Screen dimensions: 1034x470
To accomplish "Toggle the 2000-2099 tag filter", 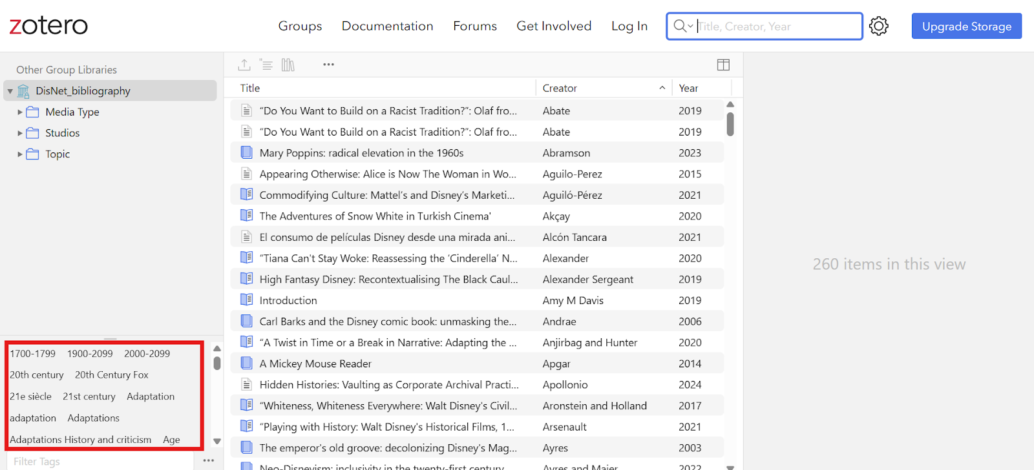I will 147,354.
